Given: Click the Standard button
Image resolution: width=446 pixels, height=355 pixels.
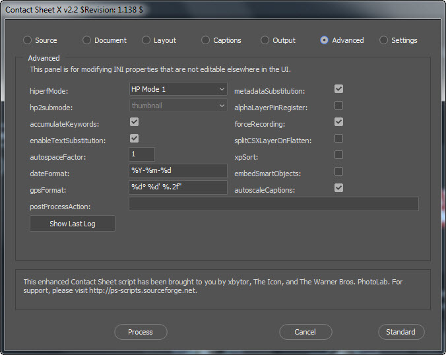Looking at the screenshot, I should pos(401,332).
